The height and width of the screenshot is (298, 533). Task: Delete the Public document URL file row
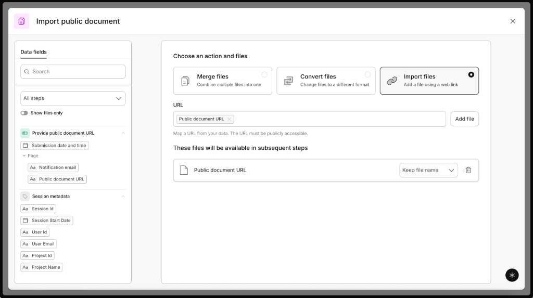point(468,170)
